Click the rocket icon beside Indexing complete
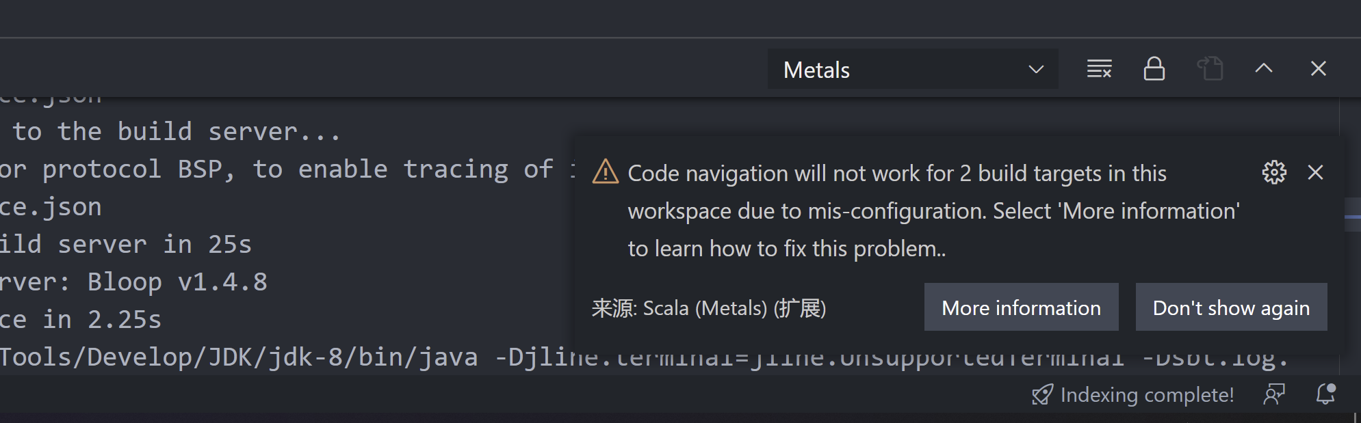 [x=1043, y=394]
